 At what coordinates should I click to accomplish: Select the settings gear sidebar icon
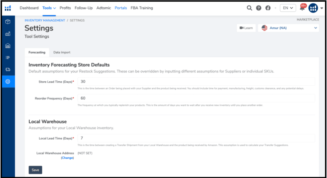(x=8, y=81)
